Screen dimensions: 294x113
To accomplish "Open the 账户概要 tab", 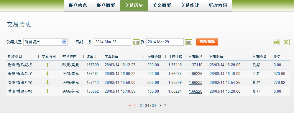I will coord(106,5).
